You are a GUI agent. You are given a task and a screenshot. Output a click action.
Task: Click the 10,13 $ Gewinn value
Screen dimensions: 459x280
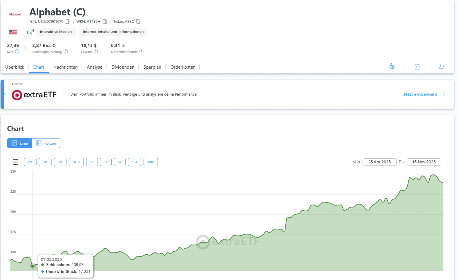[89, 46]
